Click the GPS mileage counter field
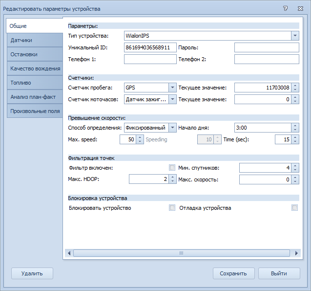This screenshot has width=311, height=291. [146, 88]
